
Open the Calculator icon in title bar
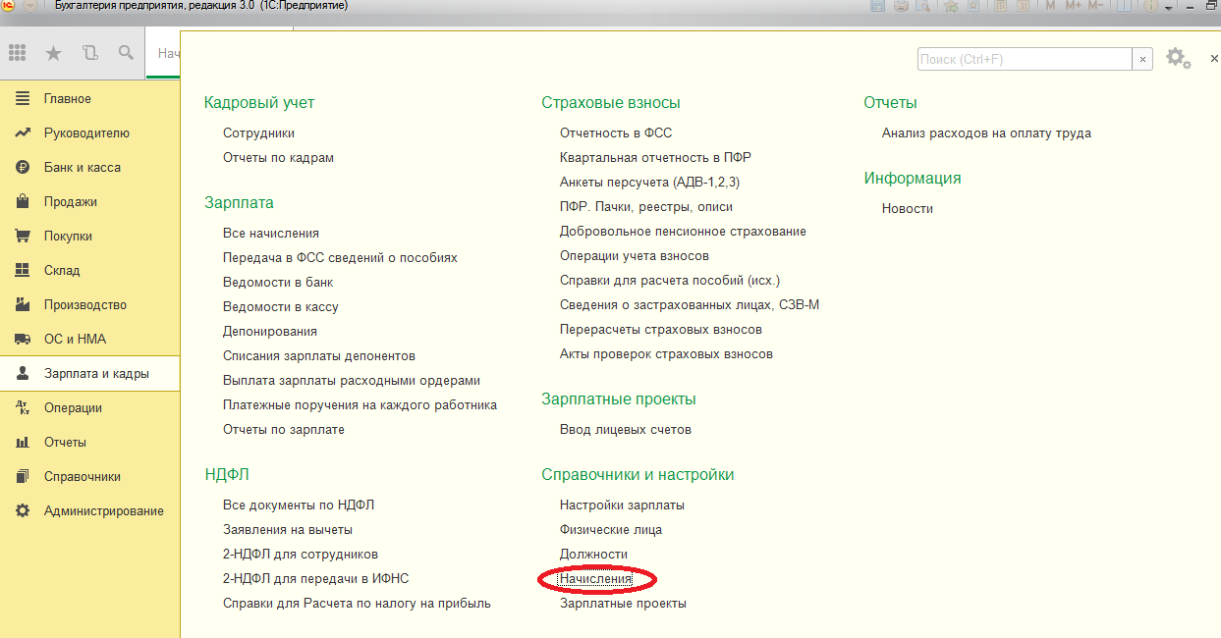tap(1000, 5)
